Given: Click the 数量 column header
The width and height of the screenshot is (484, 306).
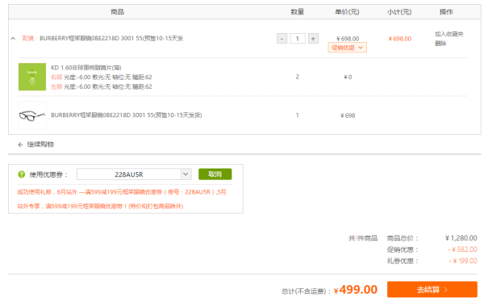Looking at the screenshot, I should pyautogui.click(x=297, y=12).
